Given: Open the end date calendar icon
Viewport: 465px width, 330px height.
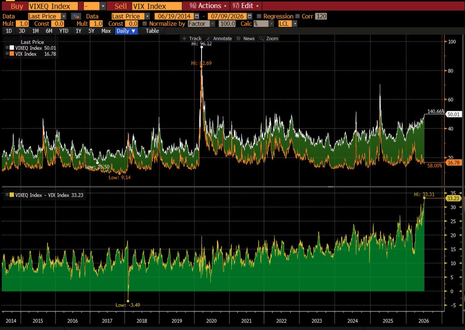Looking at the screenshot, I should [x=250, y=16].
